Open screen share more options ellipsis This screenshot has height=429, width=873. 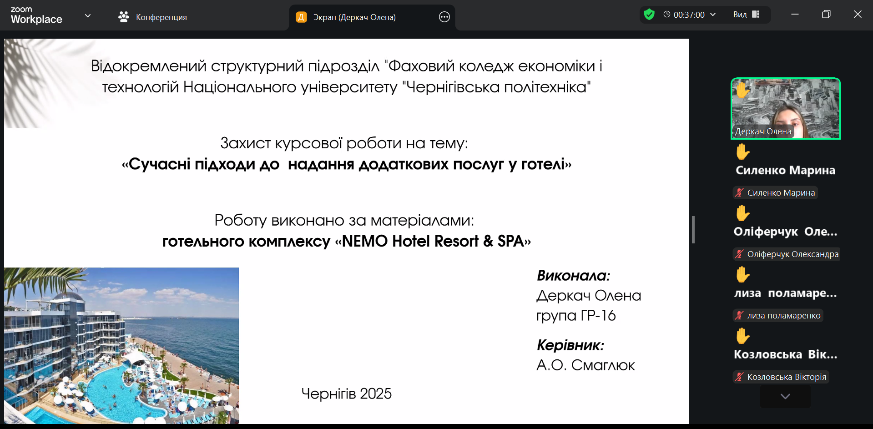[444, 17]
